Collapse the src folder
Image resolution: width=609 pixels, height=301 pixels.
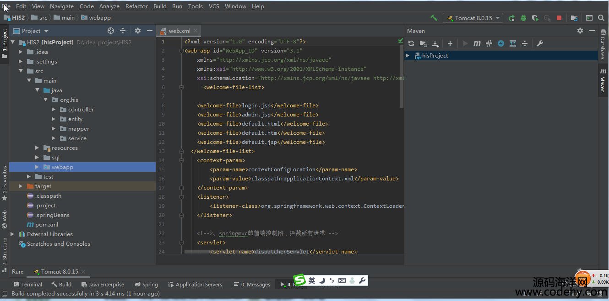pyautogui.click(x=21, y=71)
